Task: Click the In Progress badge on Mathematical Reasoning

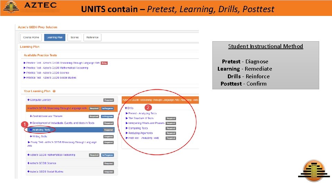Action: pyautogui.click(x=107, y=155)
